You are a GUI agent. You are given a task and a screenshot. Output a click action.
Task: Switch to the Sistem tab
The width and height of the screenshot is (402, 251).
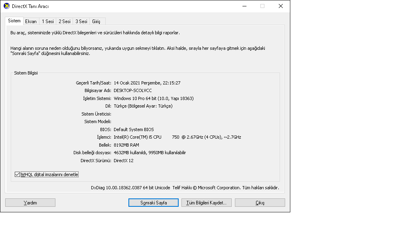[x=14, y=21]
